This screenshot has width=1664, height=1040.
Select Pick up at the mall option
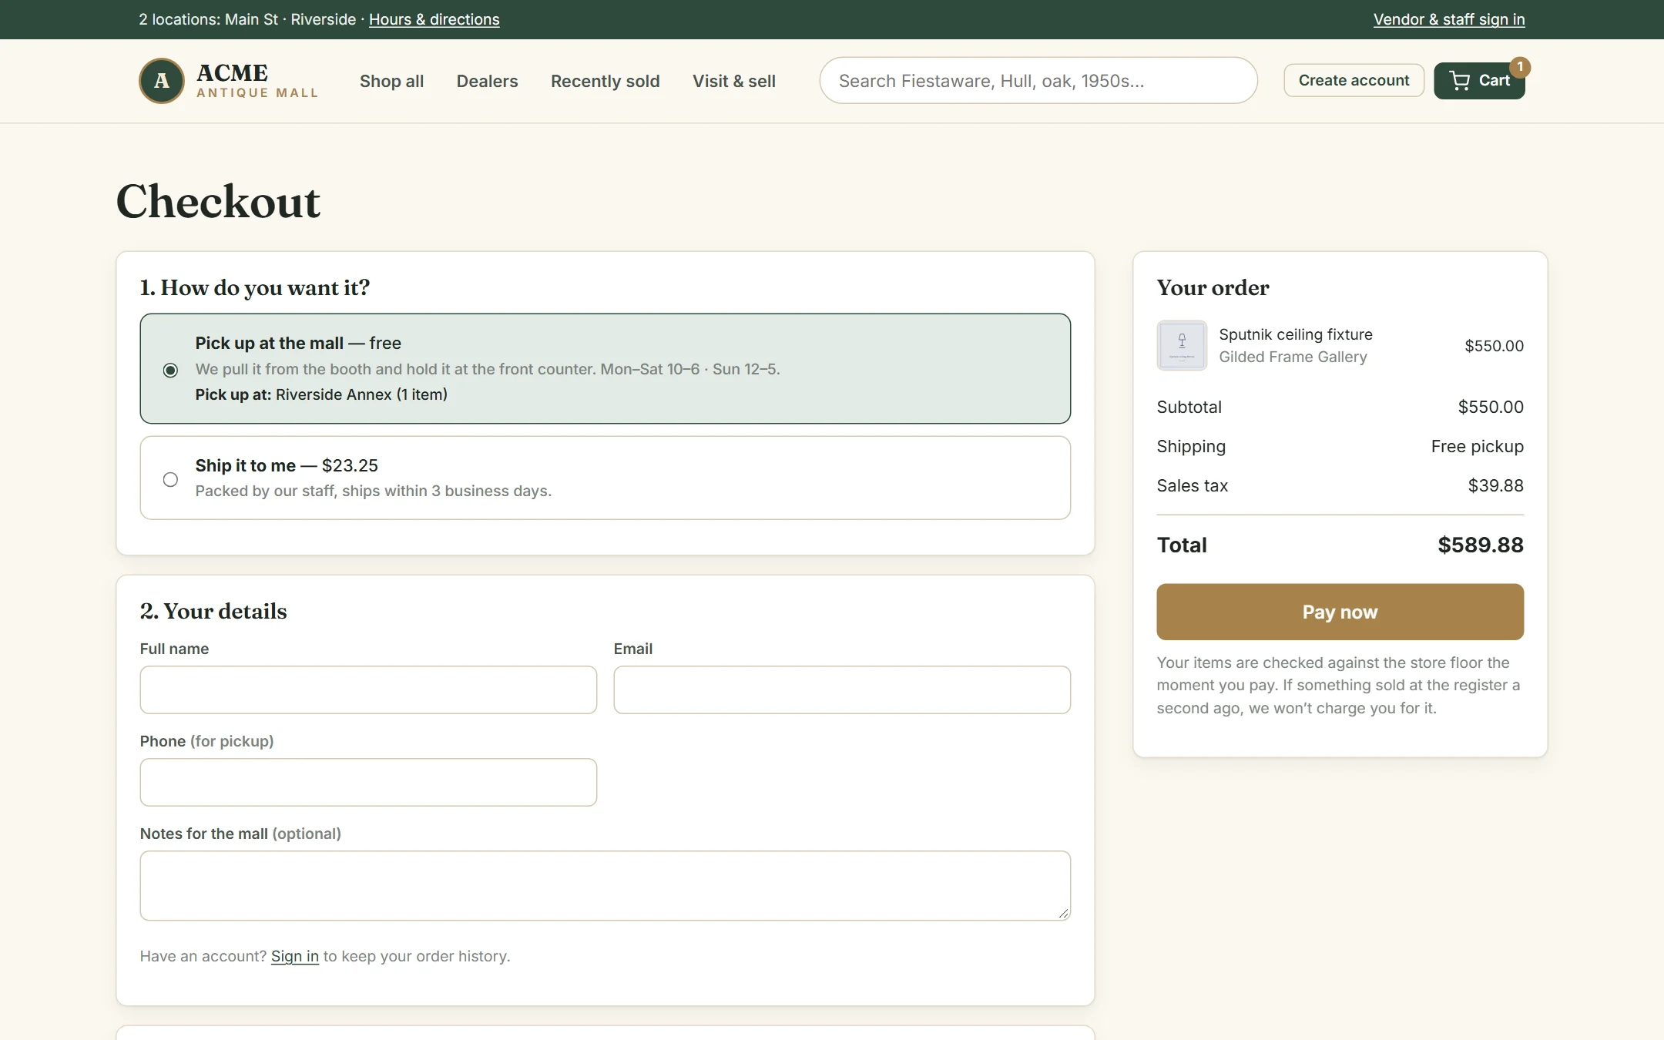click(x=605, y=368)
